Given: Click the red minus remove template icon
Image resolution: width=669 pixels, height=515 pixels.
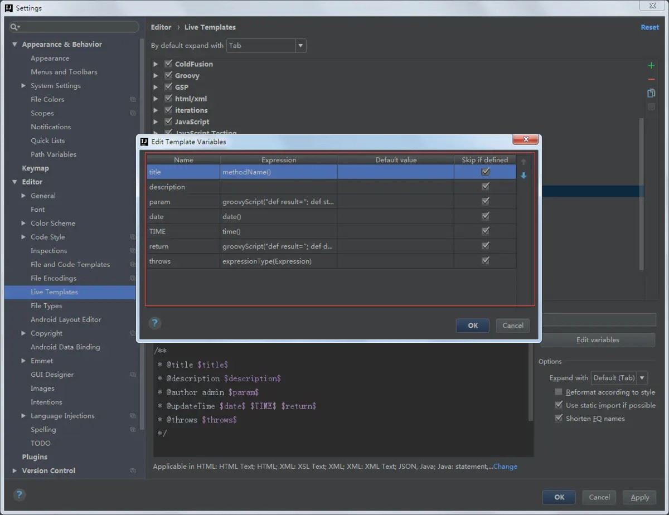Looking at the screenshot, I should point(651,80).
